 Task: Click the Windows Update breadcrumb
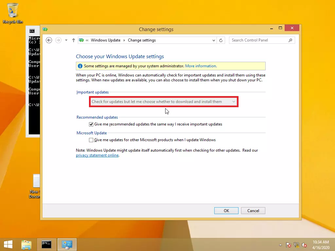point(106,40)
